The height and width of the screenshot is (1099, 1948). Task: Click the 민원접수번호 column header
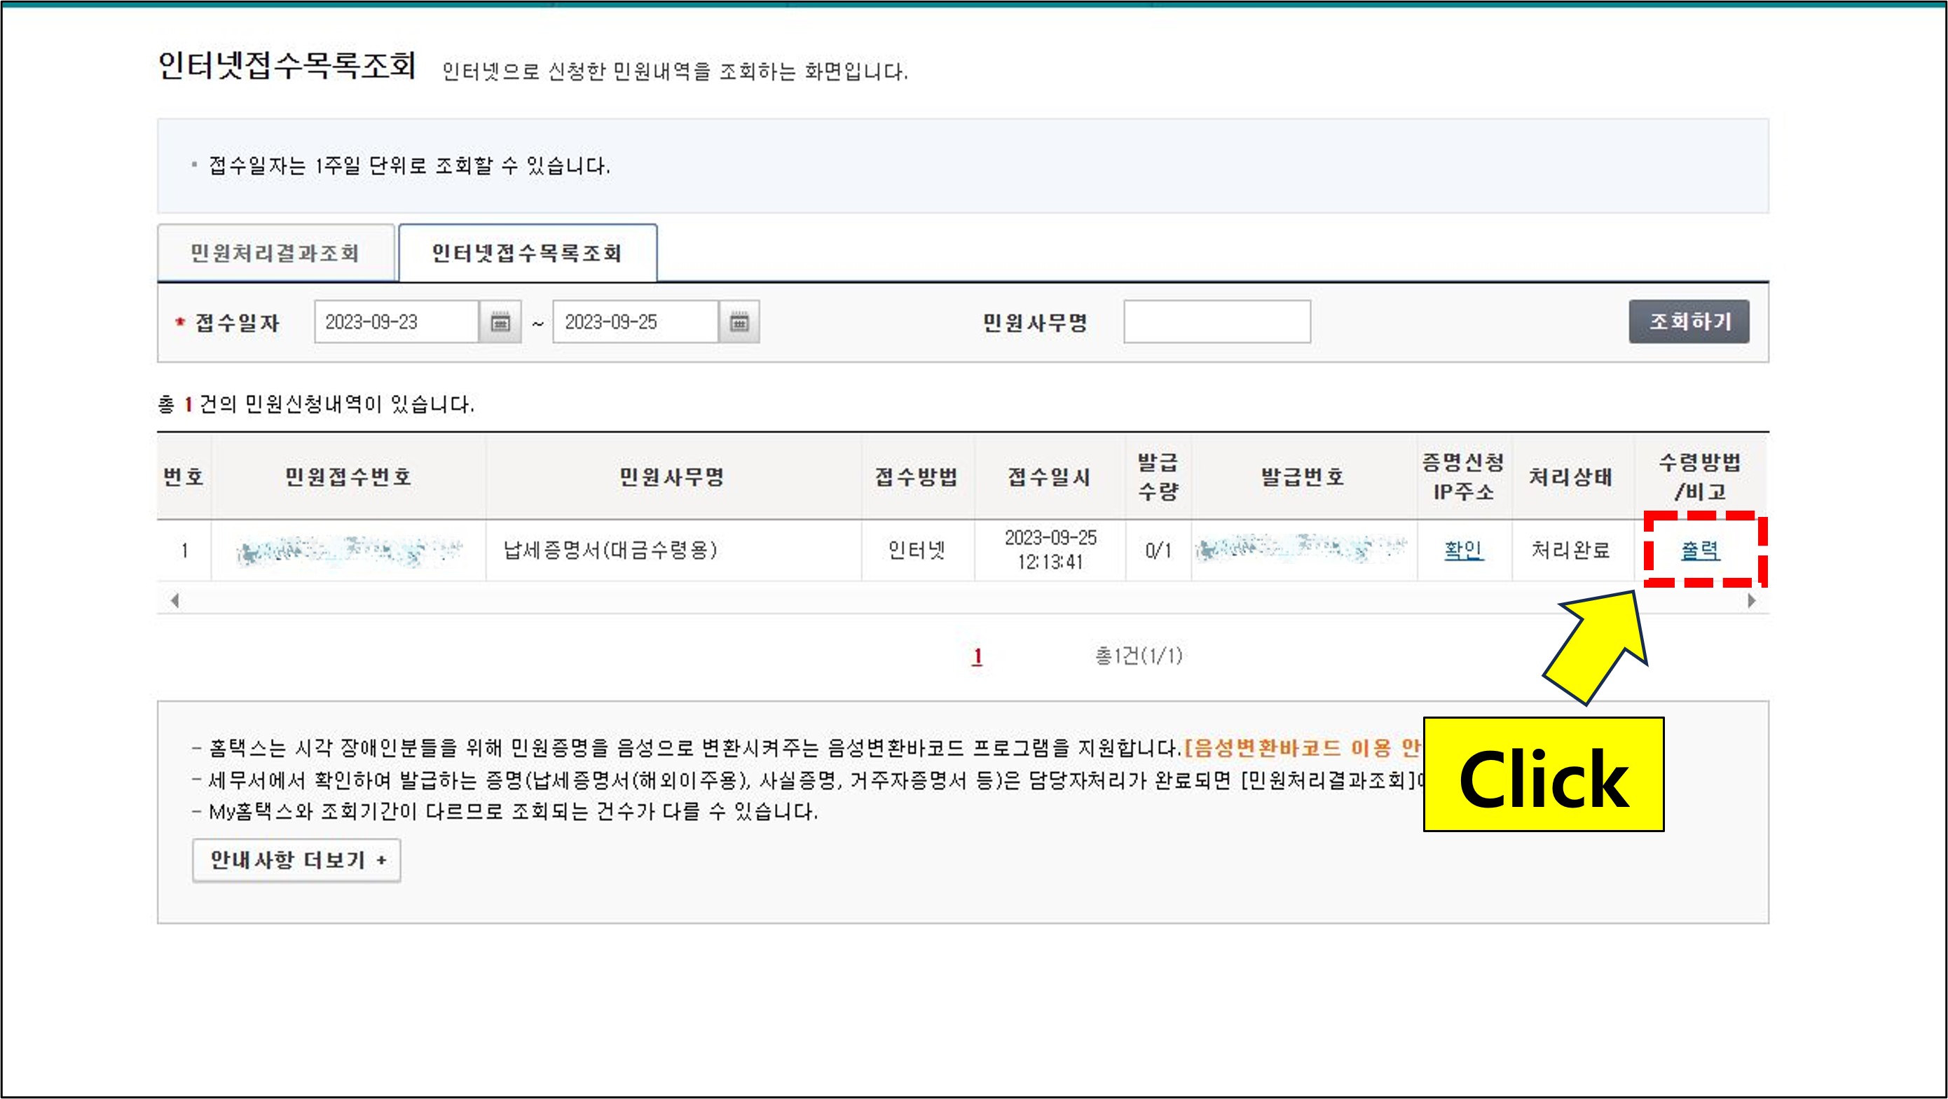[x=348, y=477]
